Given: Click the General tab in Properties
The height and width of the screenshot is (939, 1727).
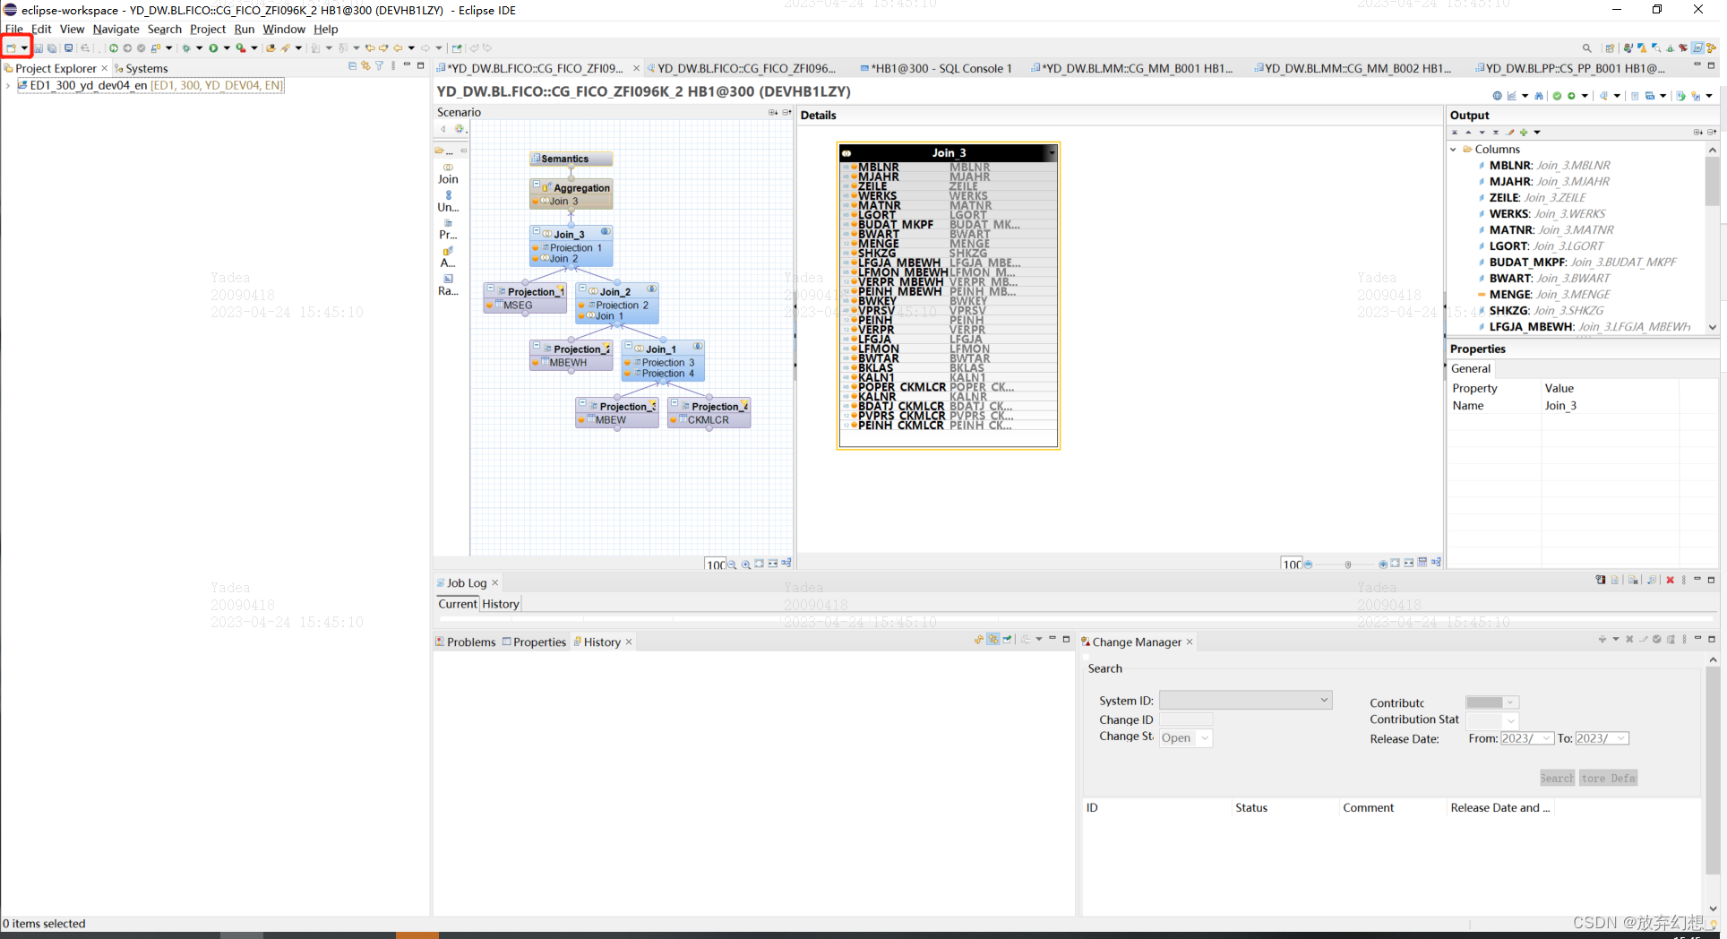Looking at the screenshot, I should 1471,369.
